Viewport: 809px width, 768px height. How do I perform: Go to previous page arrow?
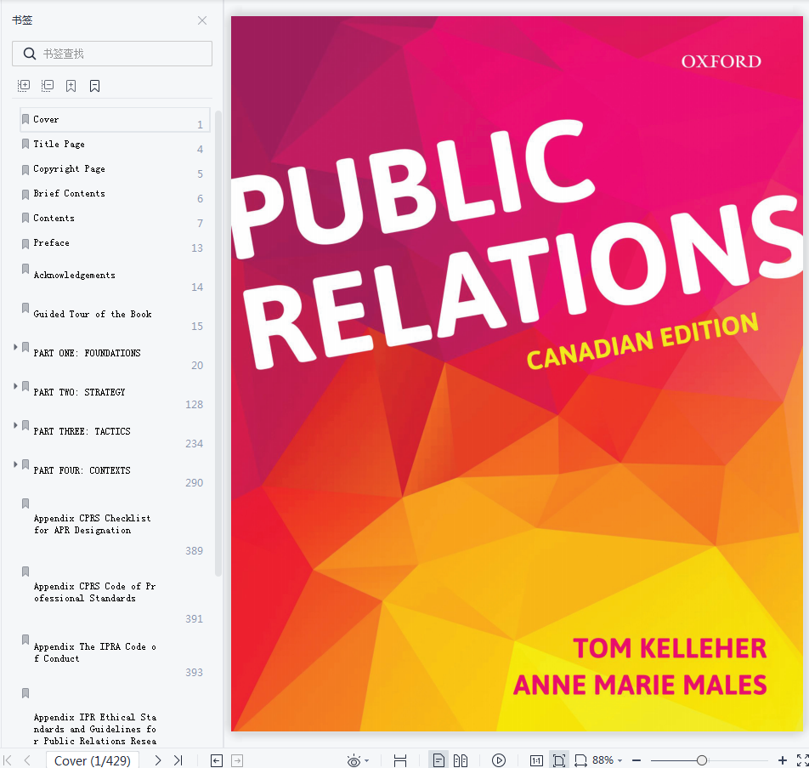pos(28,760)
